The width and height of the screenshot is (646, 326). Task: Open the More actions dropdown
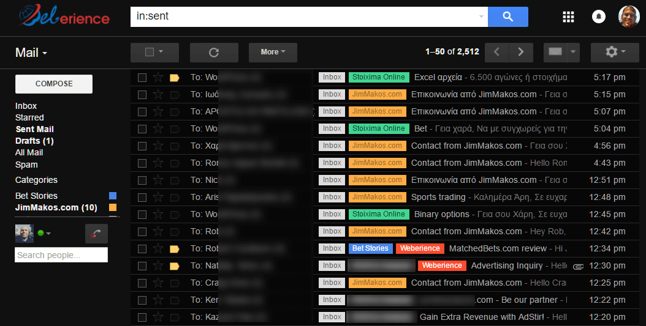click(273, 52)
